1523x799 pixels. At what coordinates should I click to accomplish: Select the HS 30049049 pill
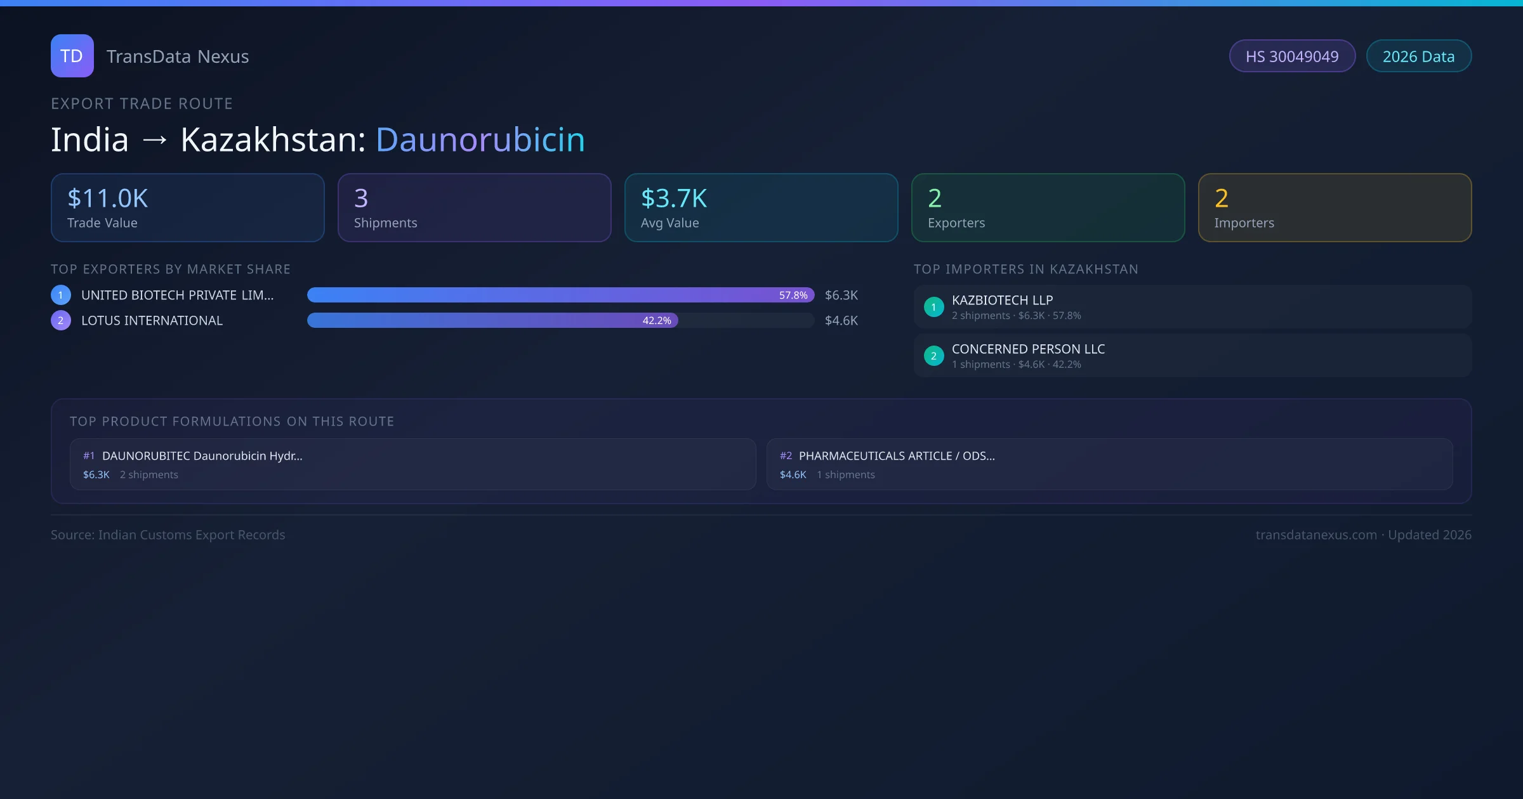pyautogui.click(x=1291, y=56)
